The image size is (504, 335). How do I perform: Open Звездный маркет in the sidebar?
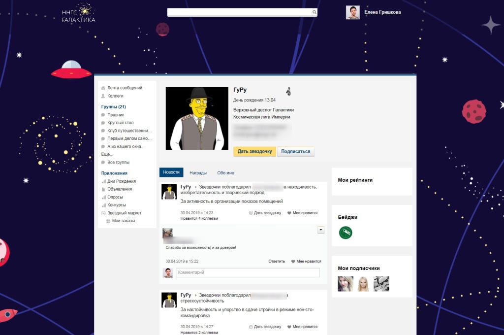(x=124, y=213)
